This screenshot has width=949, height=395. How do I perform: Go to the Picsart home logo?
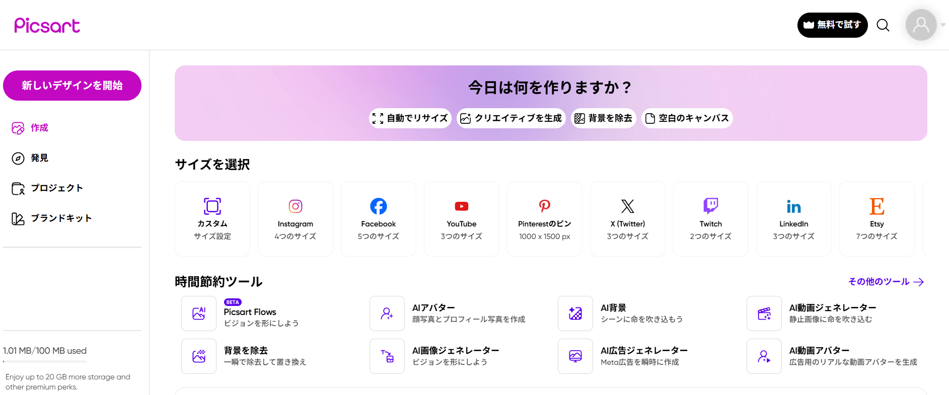[47, 25]
